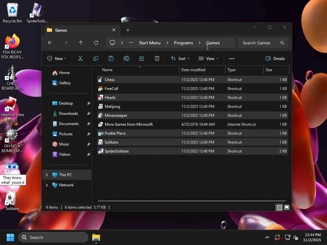The height and width of the screenshot is (245, 327).
Task: Open Home in navigation pane
Action: (x=64, y=73)
